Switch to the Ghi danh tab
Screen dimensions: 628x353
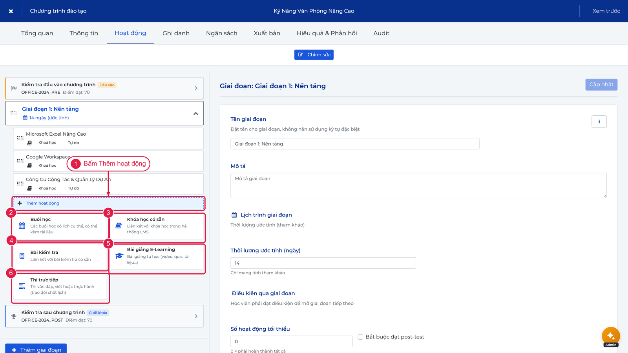(x=176, y=33)
